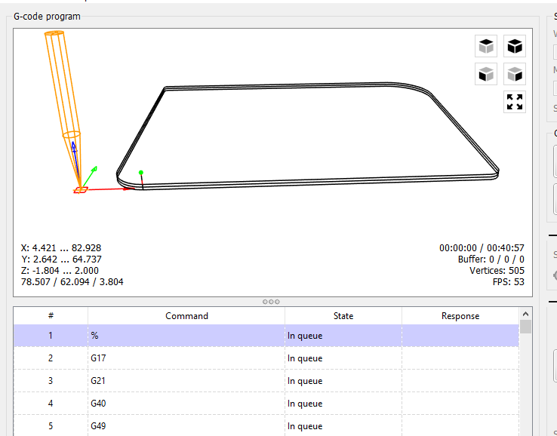Click the command table scrollbar thumb
Viewport: 557px width, 436px height.
526,327
